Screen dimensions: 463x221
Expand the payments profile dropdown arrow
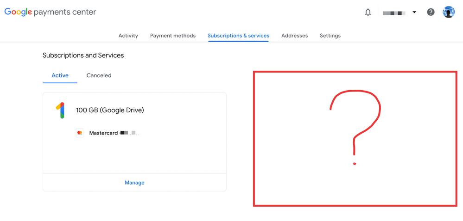(x=414, y=12)
